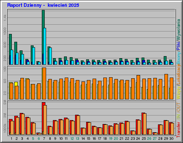
Task: Click the day 5 label on the x-axis
Action: pyautogui.click(x=33, y=139)
